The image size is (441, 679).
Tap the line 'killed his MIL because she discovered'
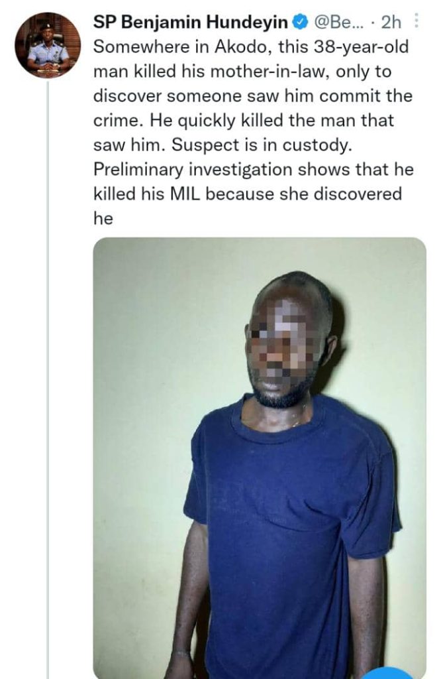tap(248, 194)
